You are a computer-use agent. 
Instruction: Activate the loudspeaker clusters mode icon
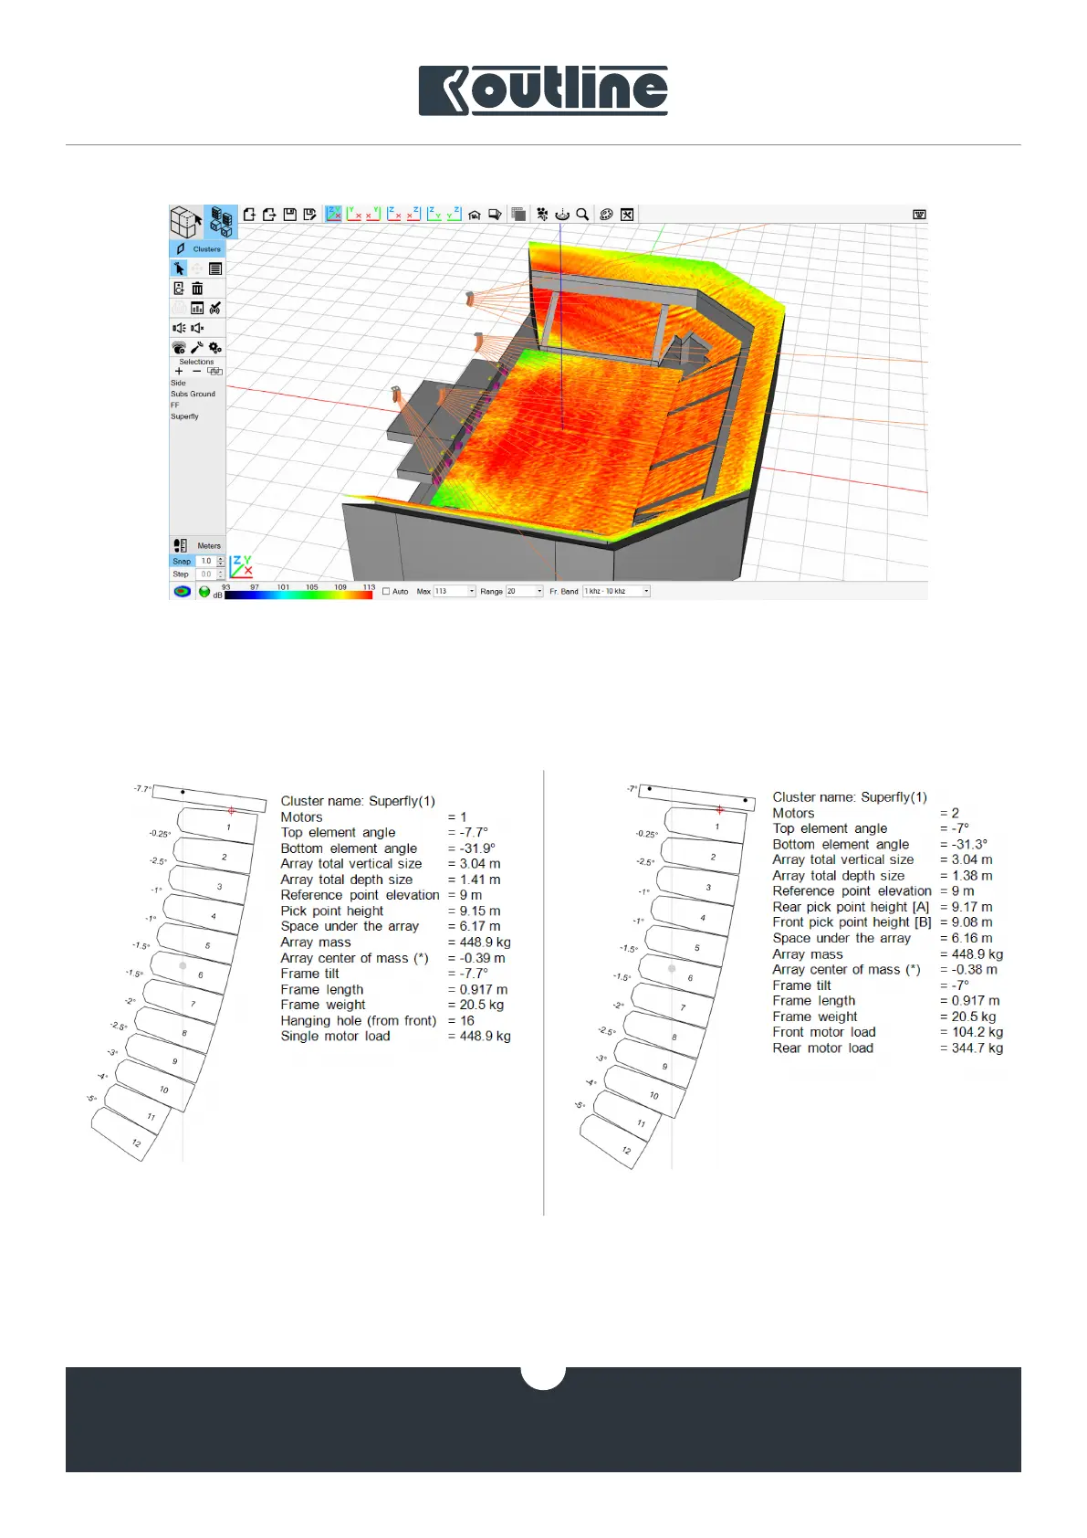pos(221,222)
